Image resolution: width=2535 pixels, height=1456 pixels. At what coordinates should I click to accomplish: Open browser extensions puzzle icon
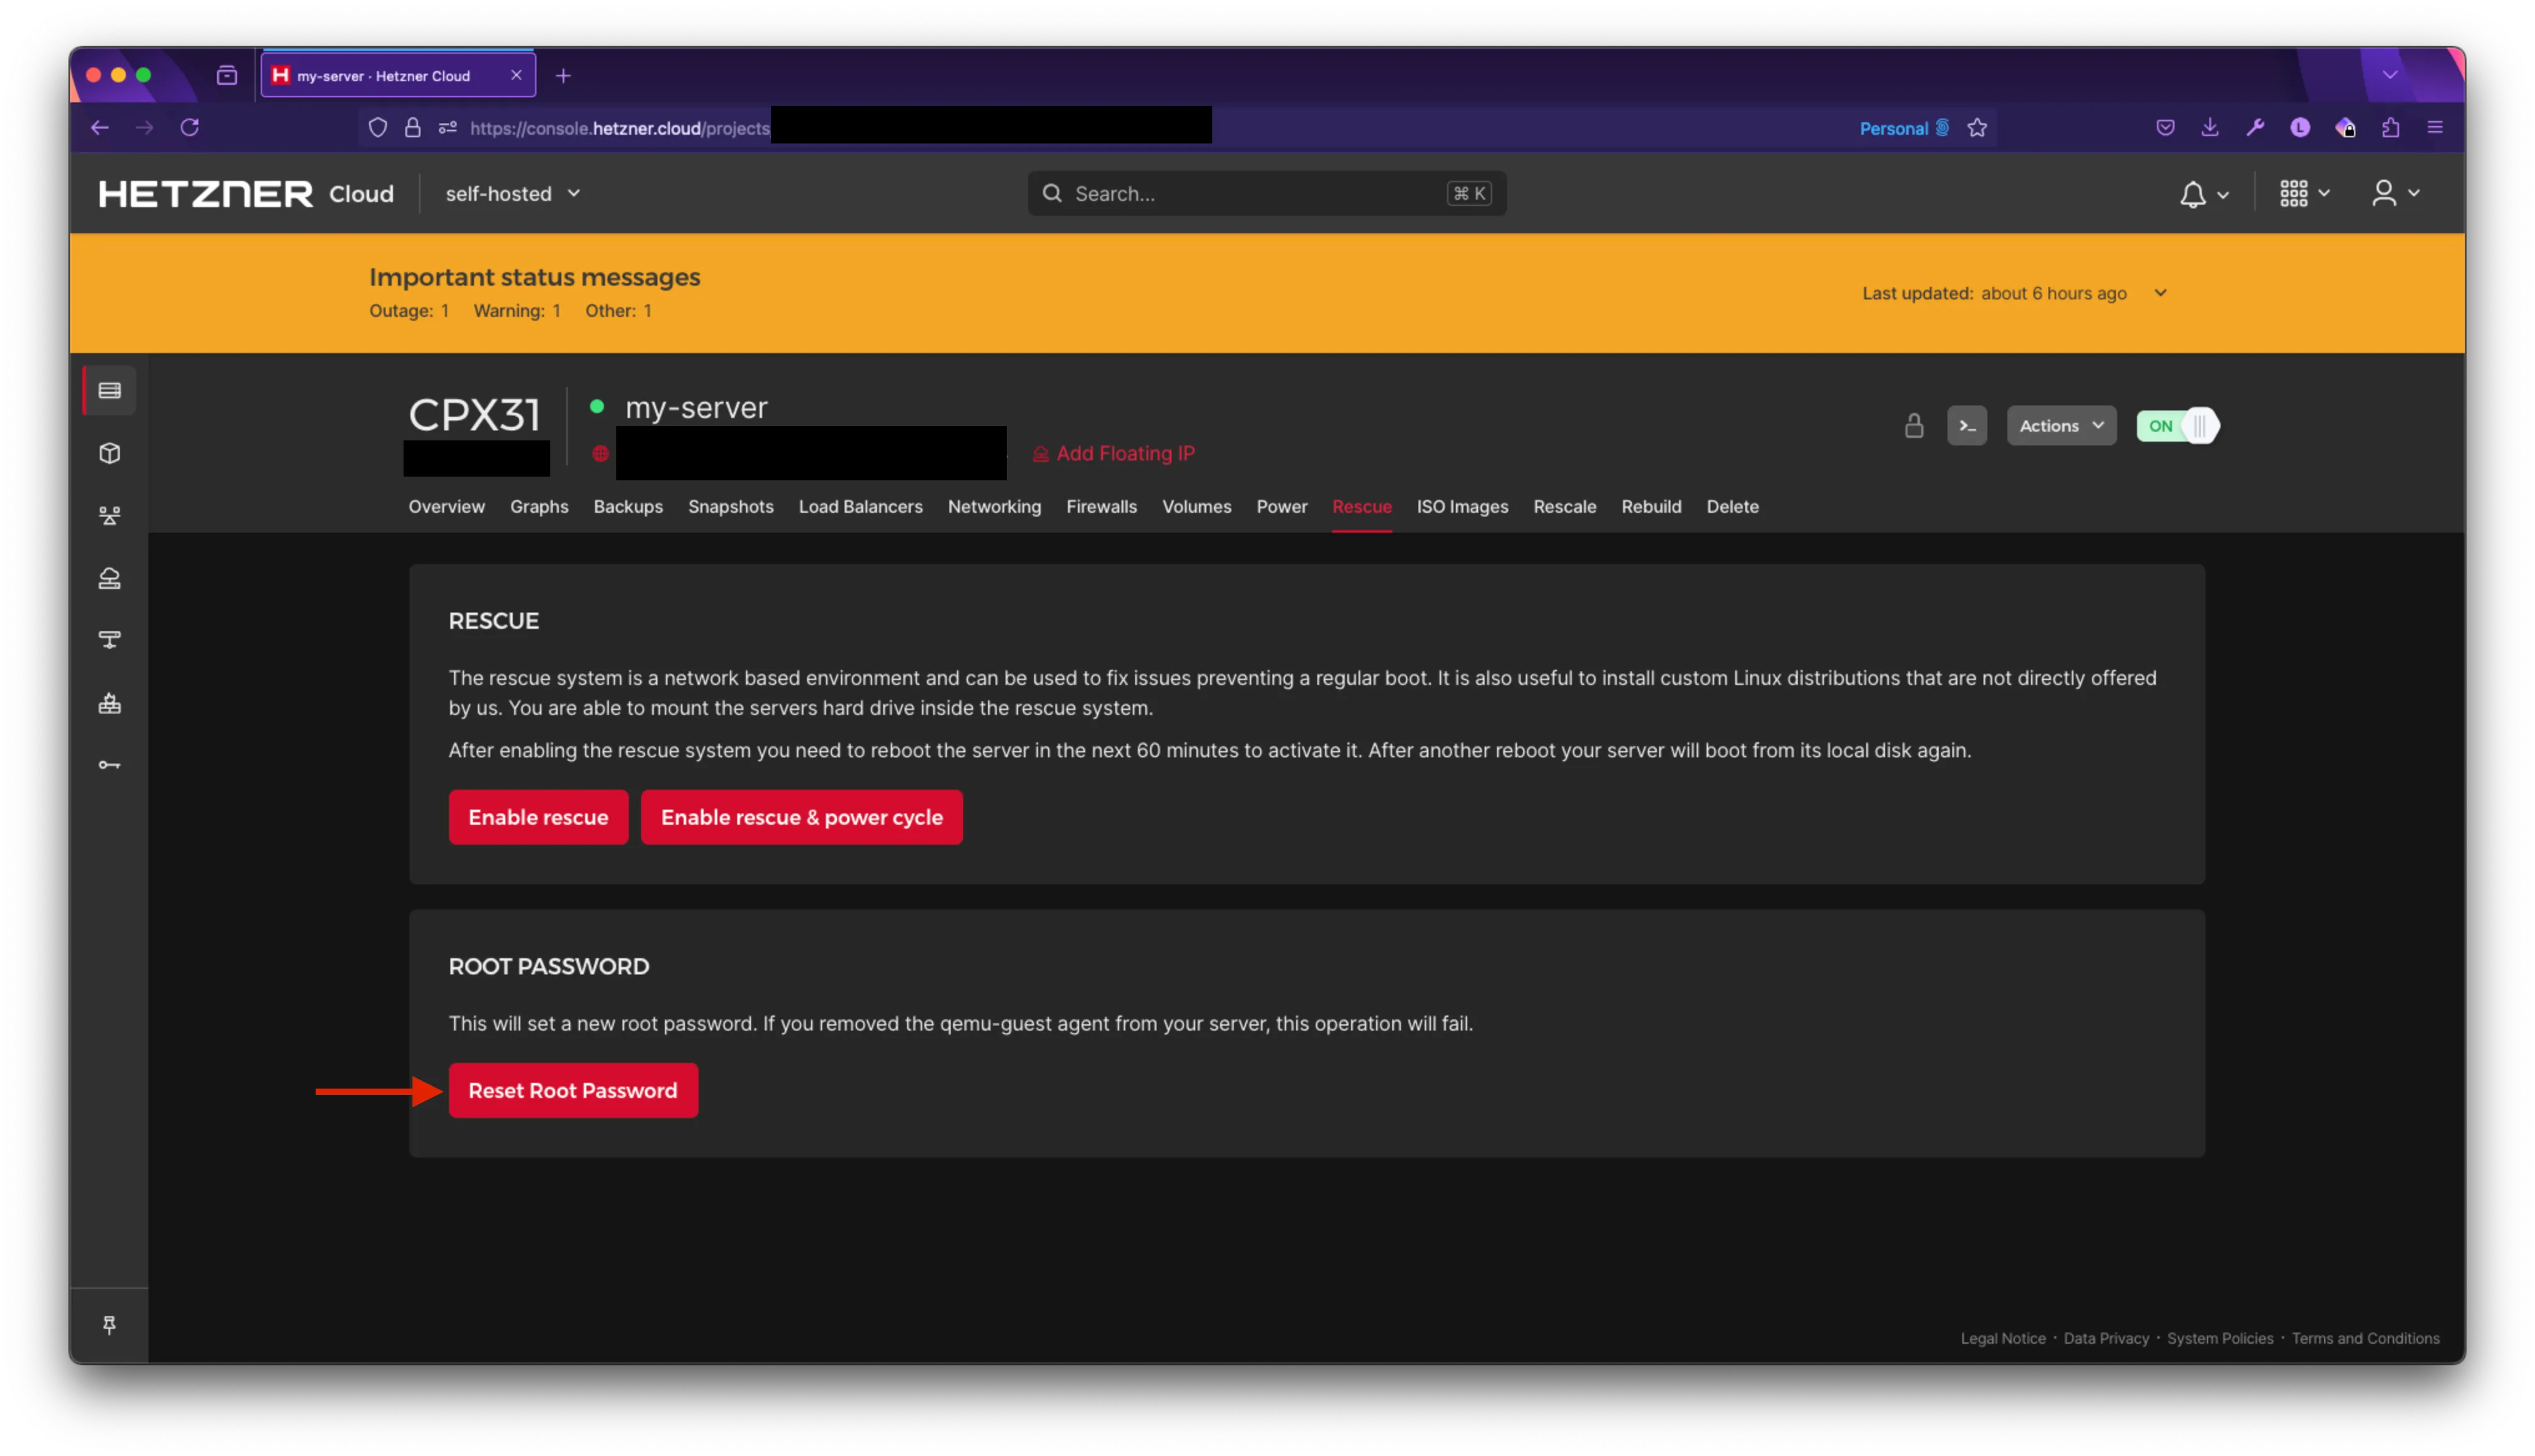click(x=2390, y=127)
